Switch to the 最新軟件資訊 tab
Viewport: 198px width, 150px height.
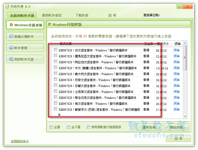(52, 15)
